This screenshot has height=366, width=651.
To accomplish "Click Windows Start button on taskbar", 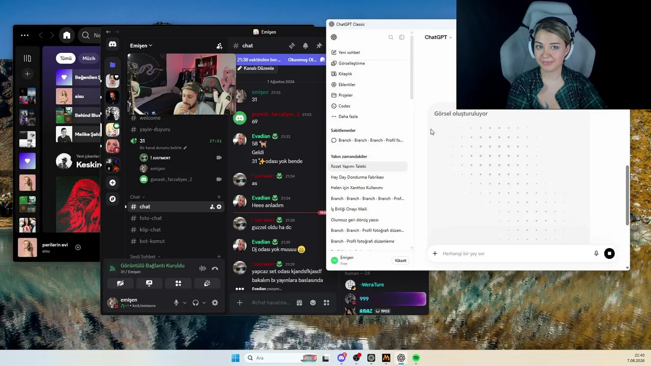I will click(235, 358).
